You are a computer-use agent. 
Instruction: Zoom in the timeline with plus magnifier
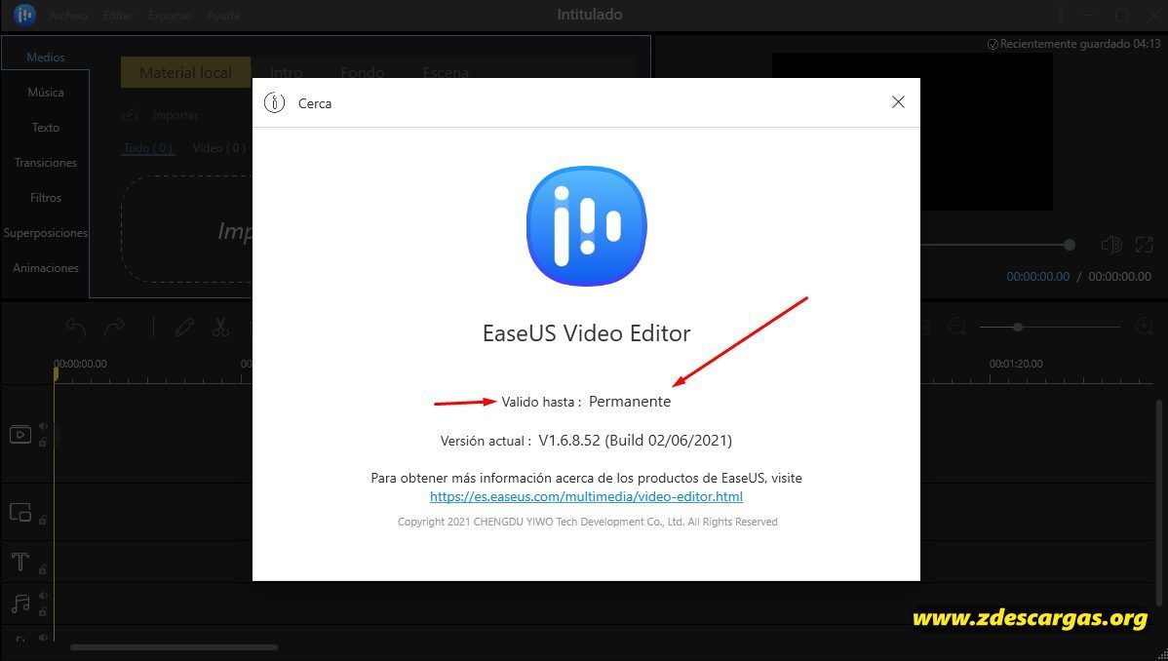[1145, 328]
